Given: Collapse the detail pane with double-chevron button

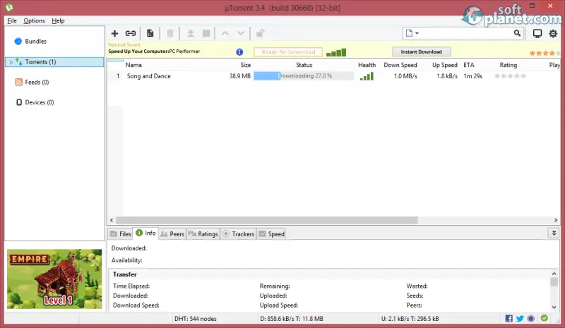Looking at the screenshot, I should click(x=554, y=233).
